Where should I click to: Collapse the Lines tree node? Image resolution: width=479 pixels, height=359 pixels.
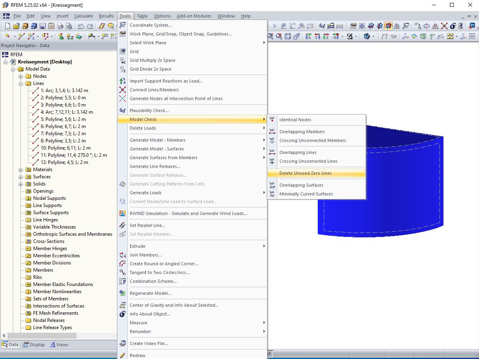tap(21, 83)
